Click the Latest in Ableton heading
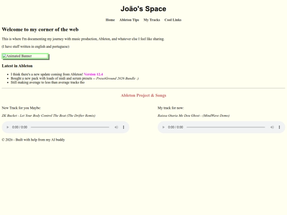Screen dimensions: 287x215 click(17, 66)
